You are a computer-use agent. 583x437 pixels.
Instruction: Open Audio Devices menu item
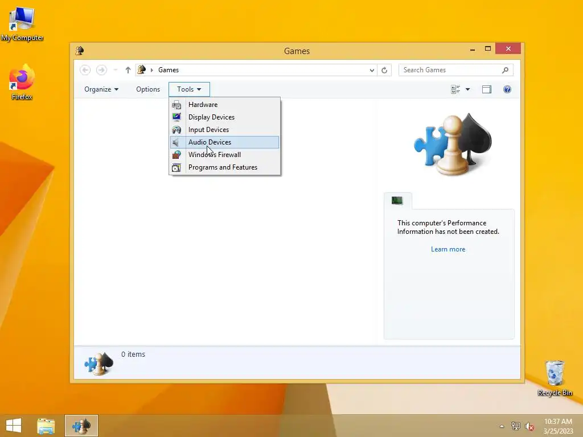coord(224,142)
